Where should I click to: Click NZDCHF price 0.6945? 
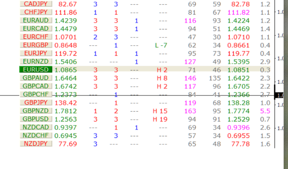tap(66, 135)
